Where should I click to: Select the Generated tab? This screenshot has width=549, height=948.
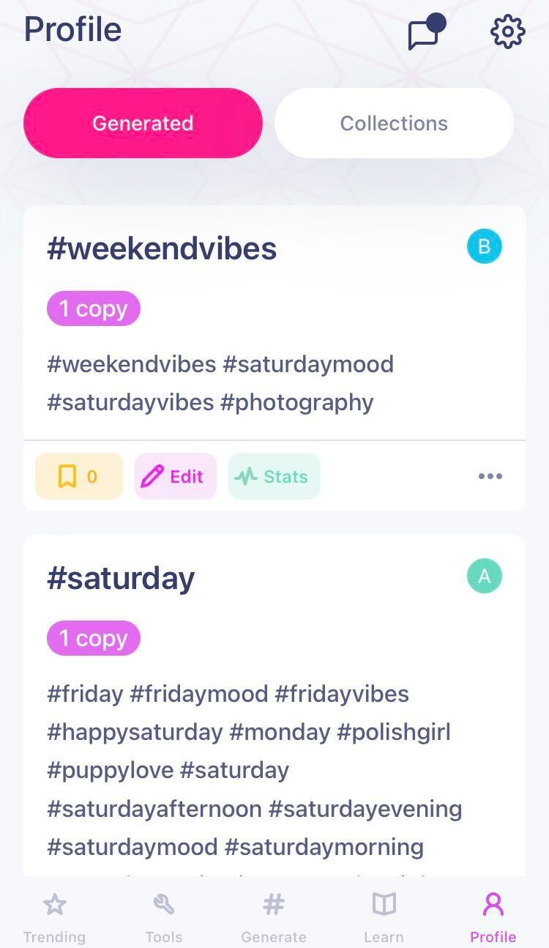[x=143, y=123]
